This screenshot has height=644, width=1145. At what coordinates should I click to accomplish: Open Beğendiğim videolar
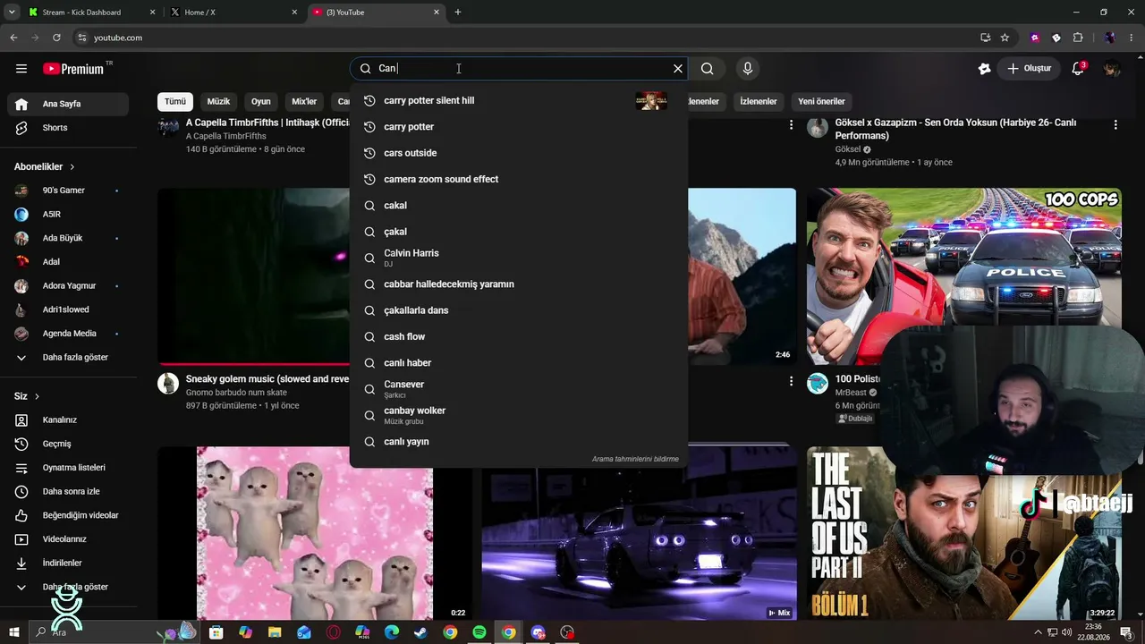(x=68, y=515)
